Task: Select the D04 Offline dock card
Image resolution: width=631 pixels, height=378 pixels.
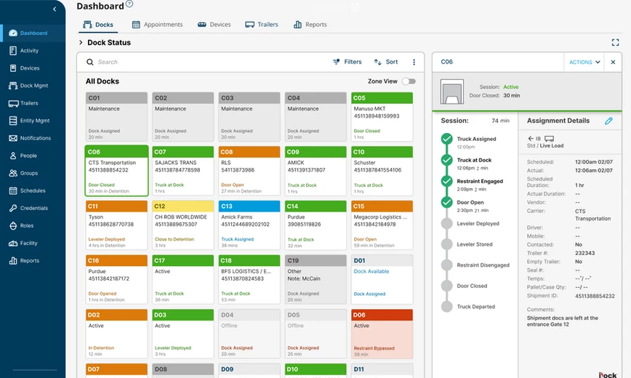Action: [x=249, y=334]
